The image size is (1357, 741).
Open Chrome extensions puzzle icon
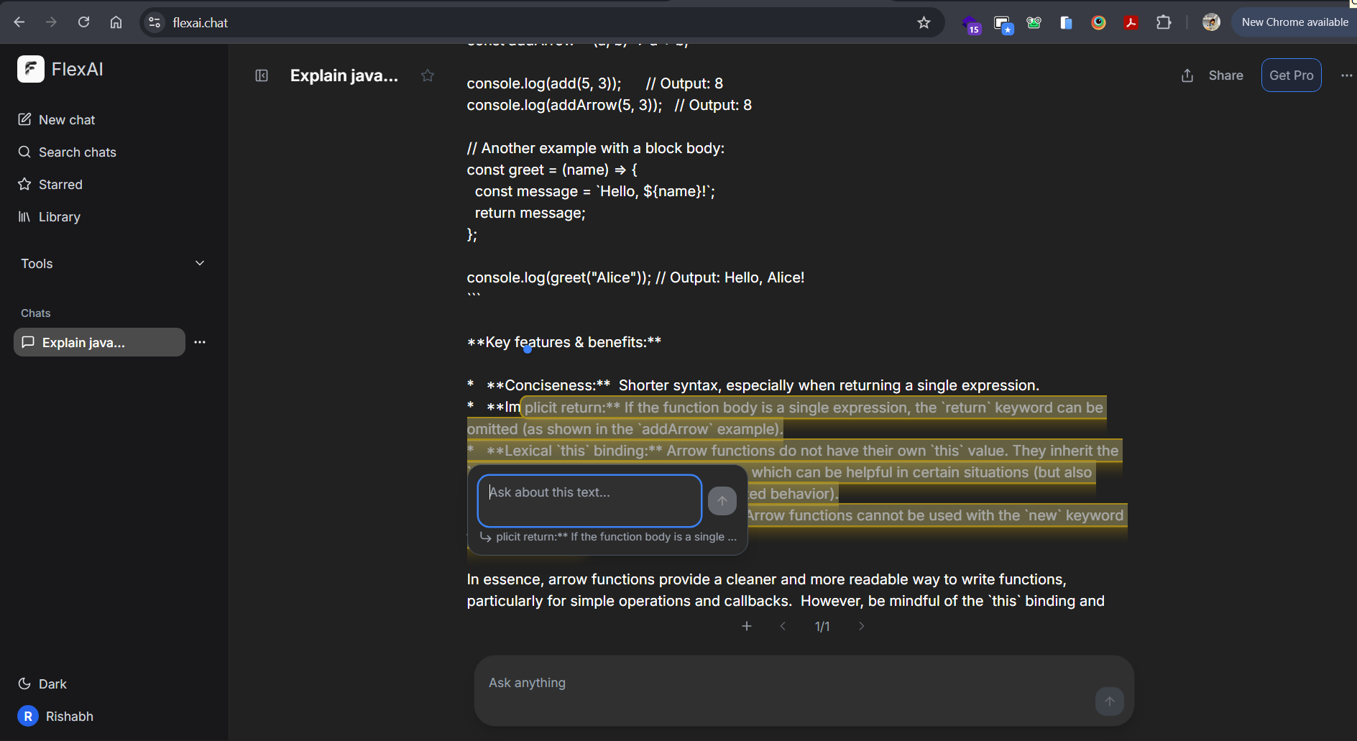tap(1163, 22)
